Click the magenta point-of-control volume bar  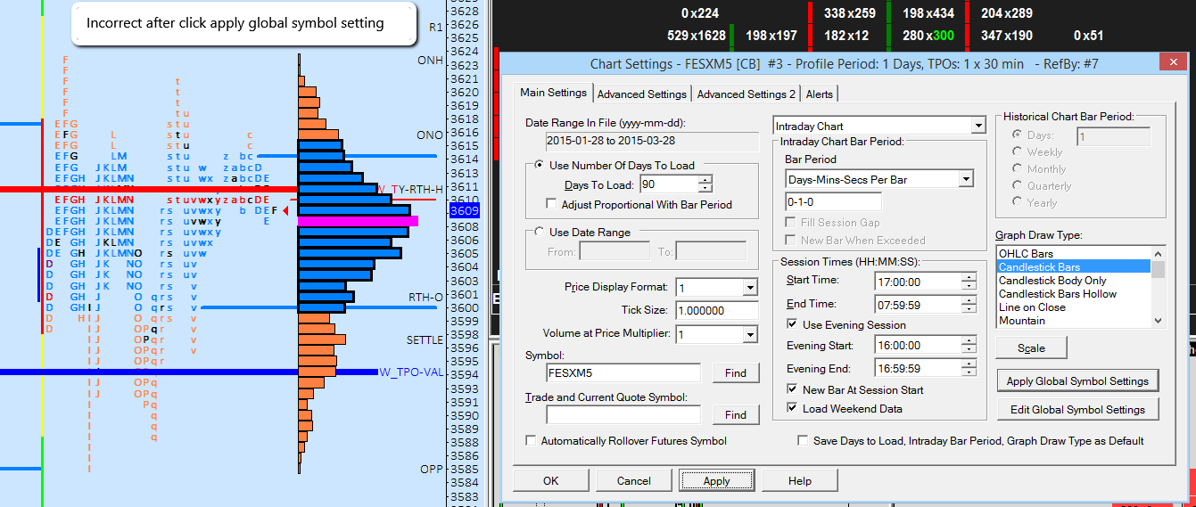(357, 219)
